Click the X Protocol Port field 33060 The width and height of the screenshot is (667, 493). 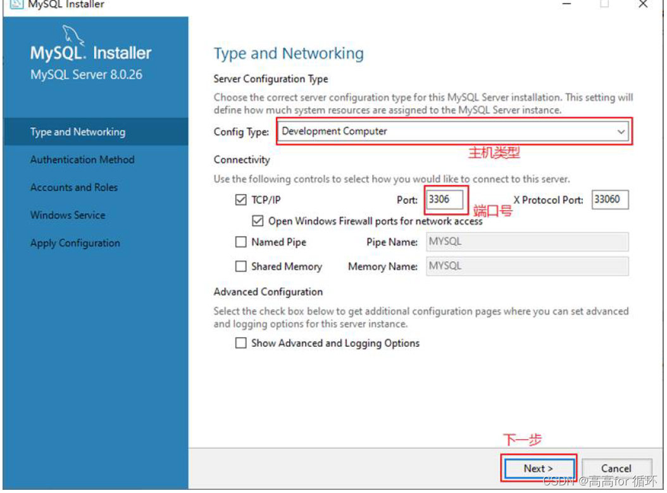point(609,199)
